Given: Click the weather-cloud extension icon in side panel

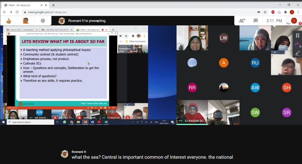Looking at the screenshot, I should click(298, 45).
